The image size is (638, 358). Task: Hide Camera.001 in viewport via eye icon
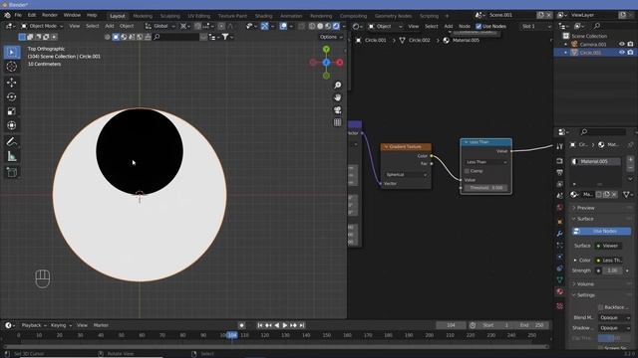[x=622, y=44]
